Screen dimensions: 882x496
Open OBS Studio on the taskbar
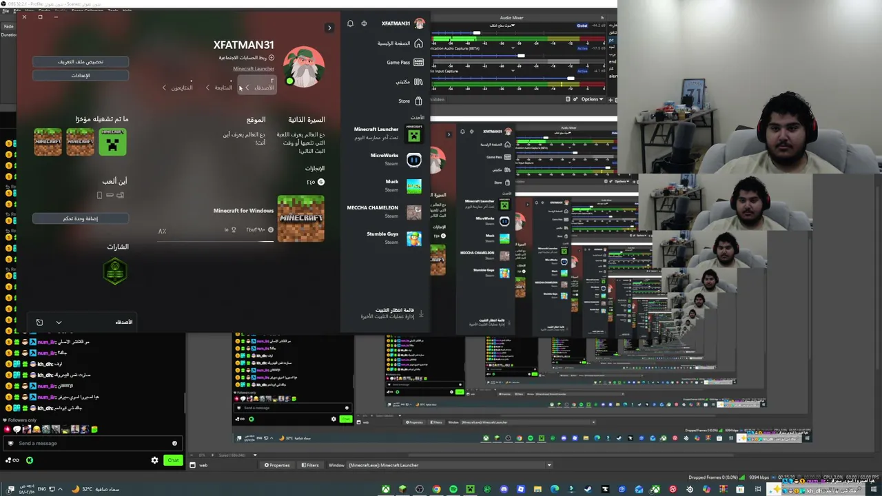[x=420, y=490]
